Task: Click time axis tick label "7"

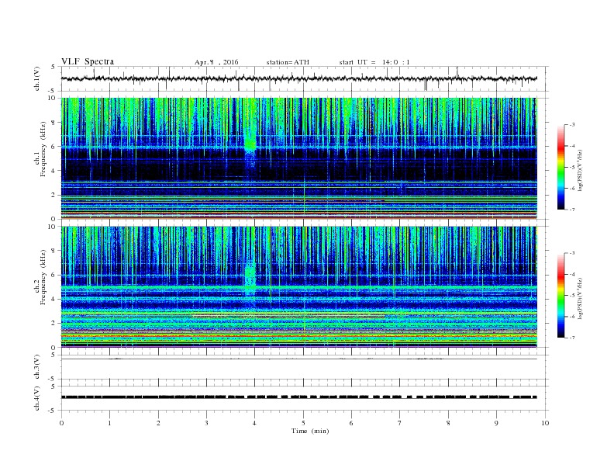Action: pyautogui.click(x=400, y=423)
